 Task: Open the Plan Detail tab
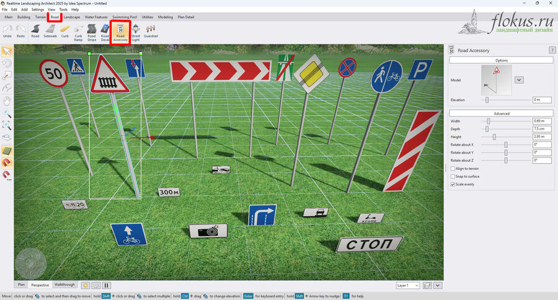(x=186, y=17)
